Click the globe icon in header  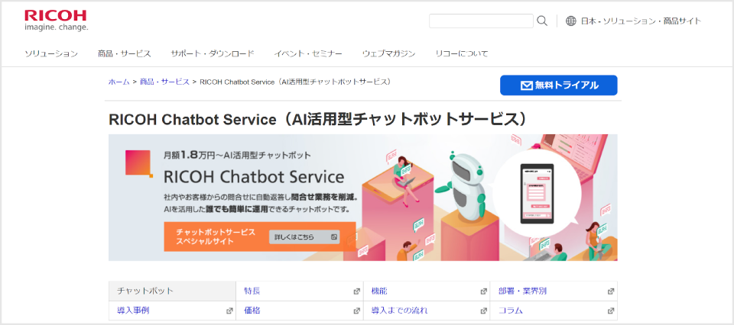point(570,21)
